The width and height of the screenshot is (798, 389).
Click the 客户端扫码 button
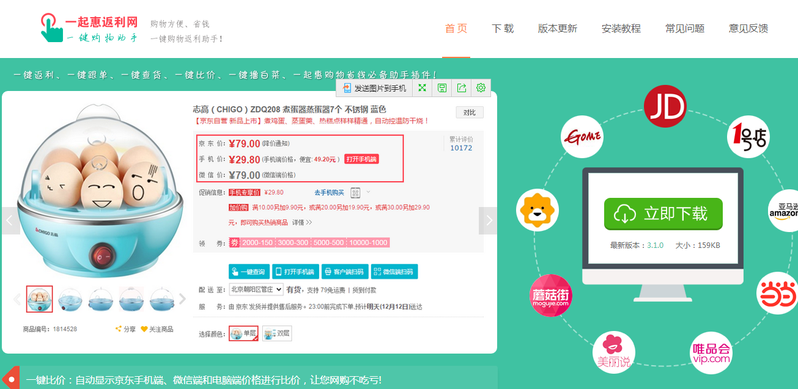point(345,272)
